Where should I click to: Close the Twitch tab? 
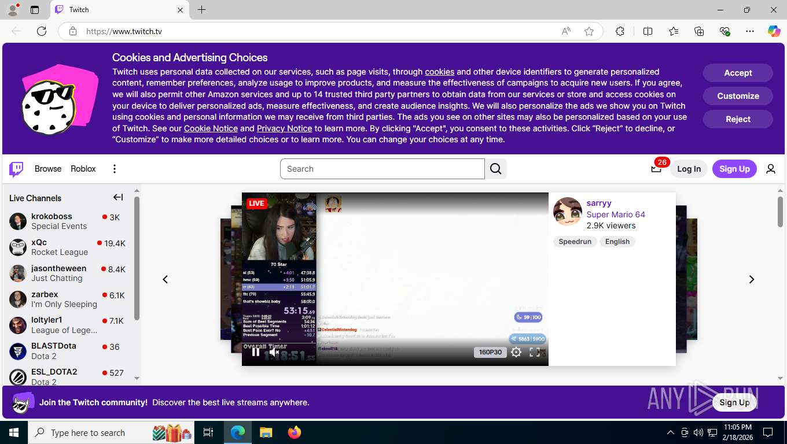180,10
